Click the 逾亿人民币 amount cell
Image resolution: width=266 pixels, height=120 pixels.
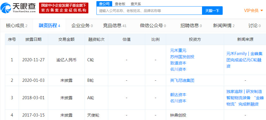(66, 60)
